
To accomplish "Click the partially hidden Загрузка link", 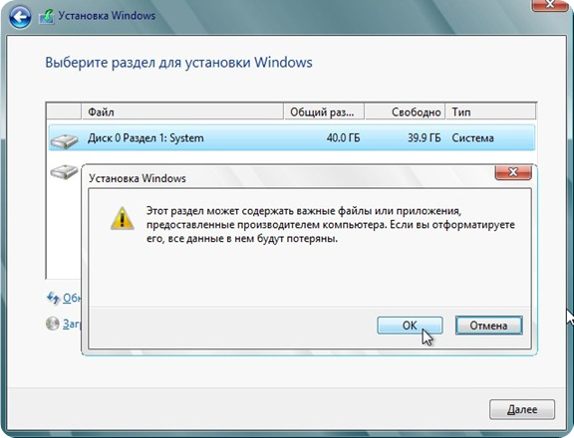I will 72,324.
